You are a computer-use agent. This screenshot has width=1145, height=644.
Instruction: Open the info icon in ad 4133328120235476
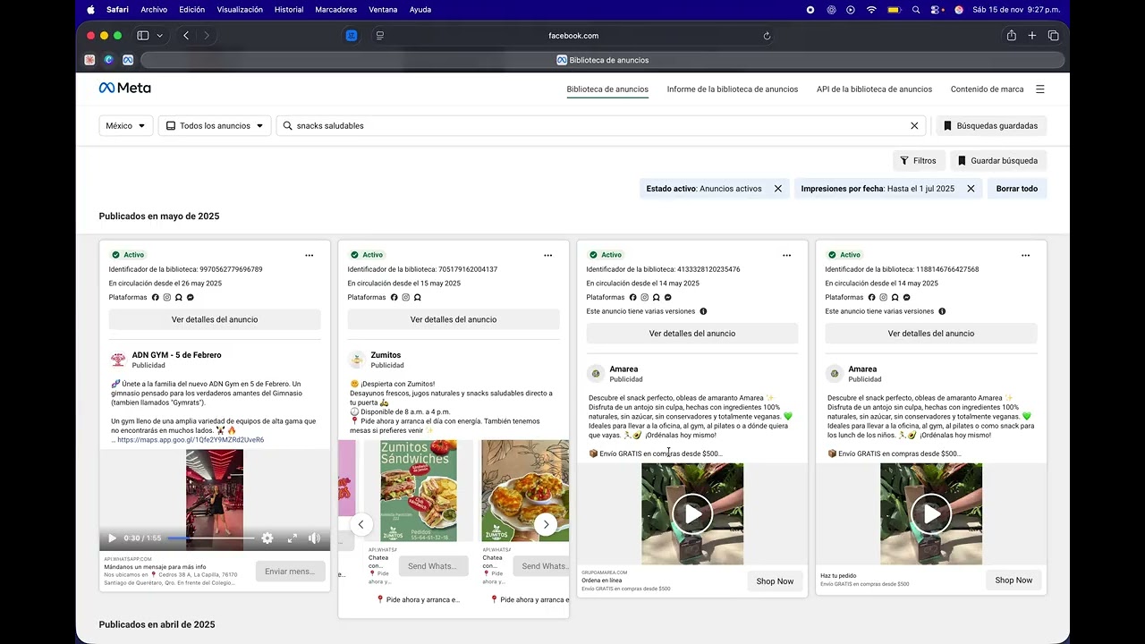pyautogui.click(x=703, y=311)
